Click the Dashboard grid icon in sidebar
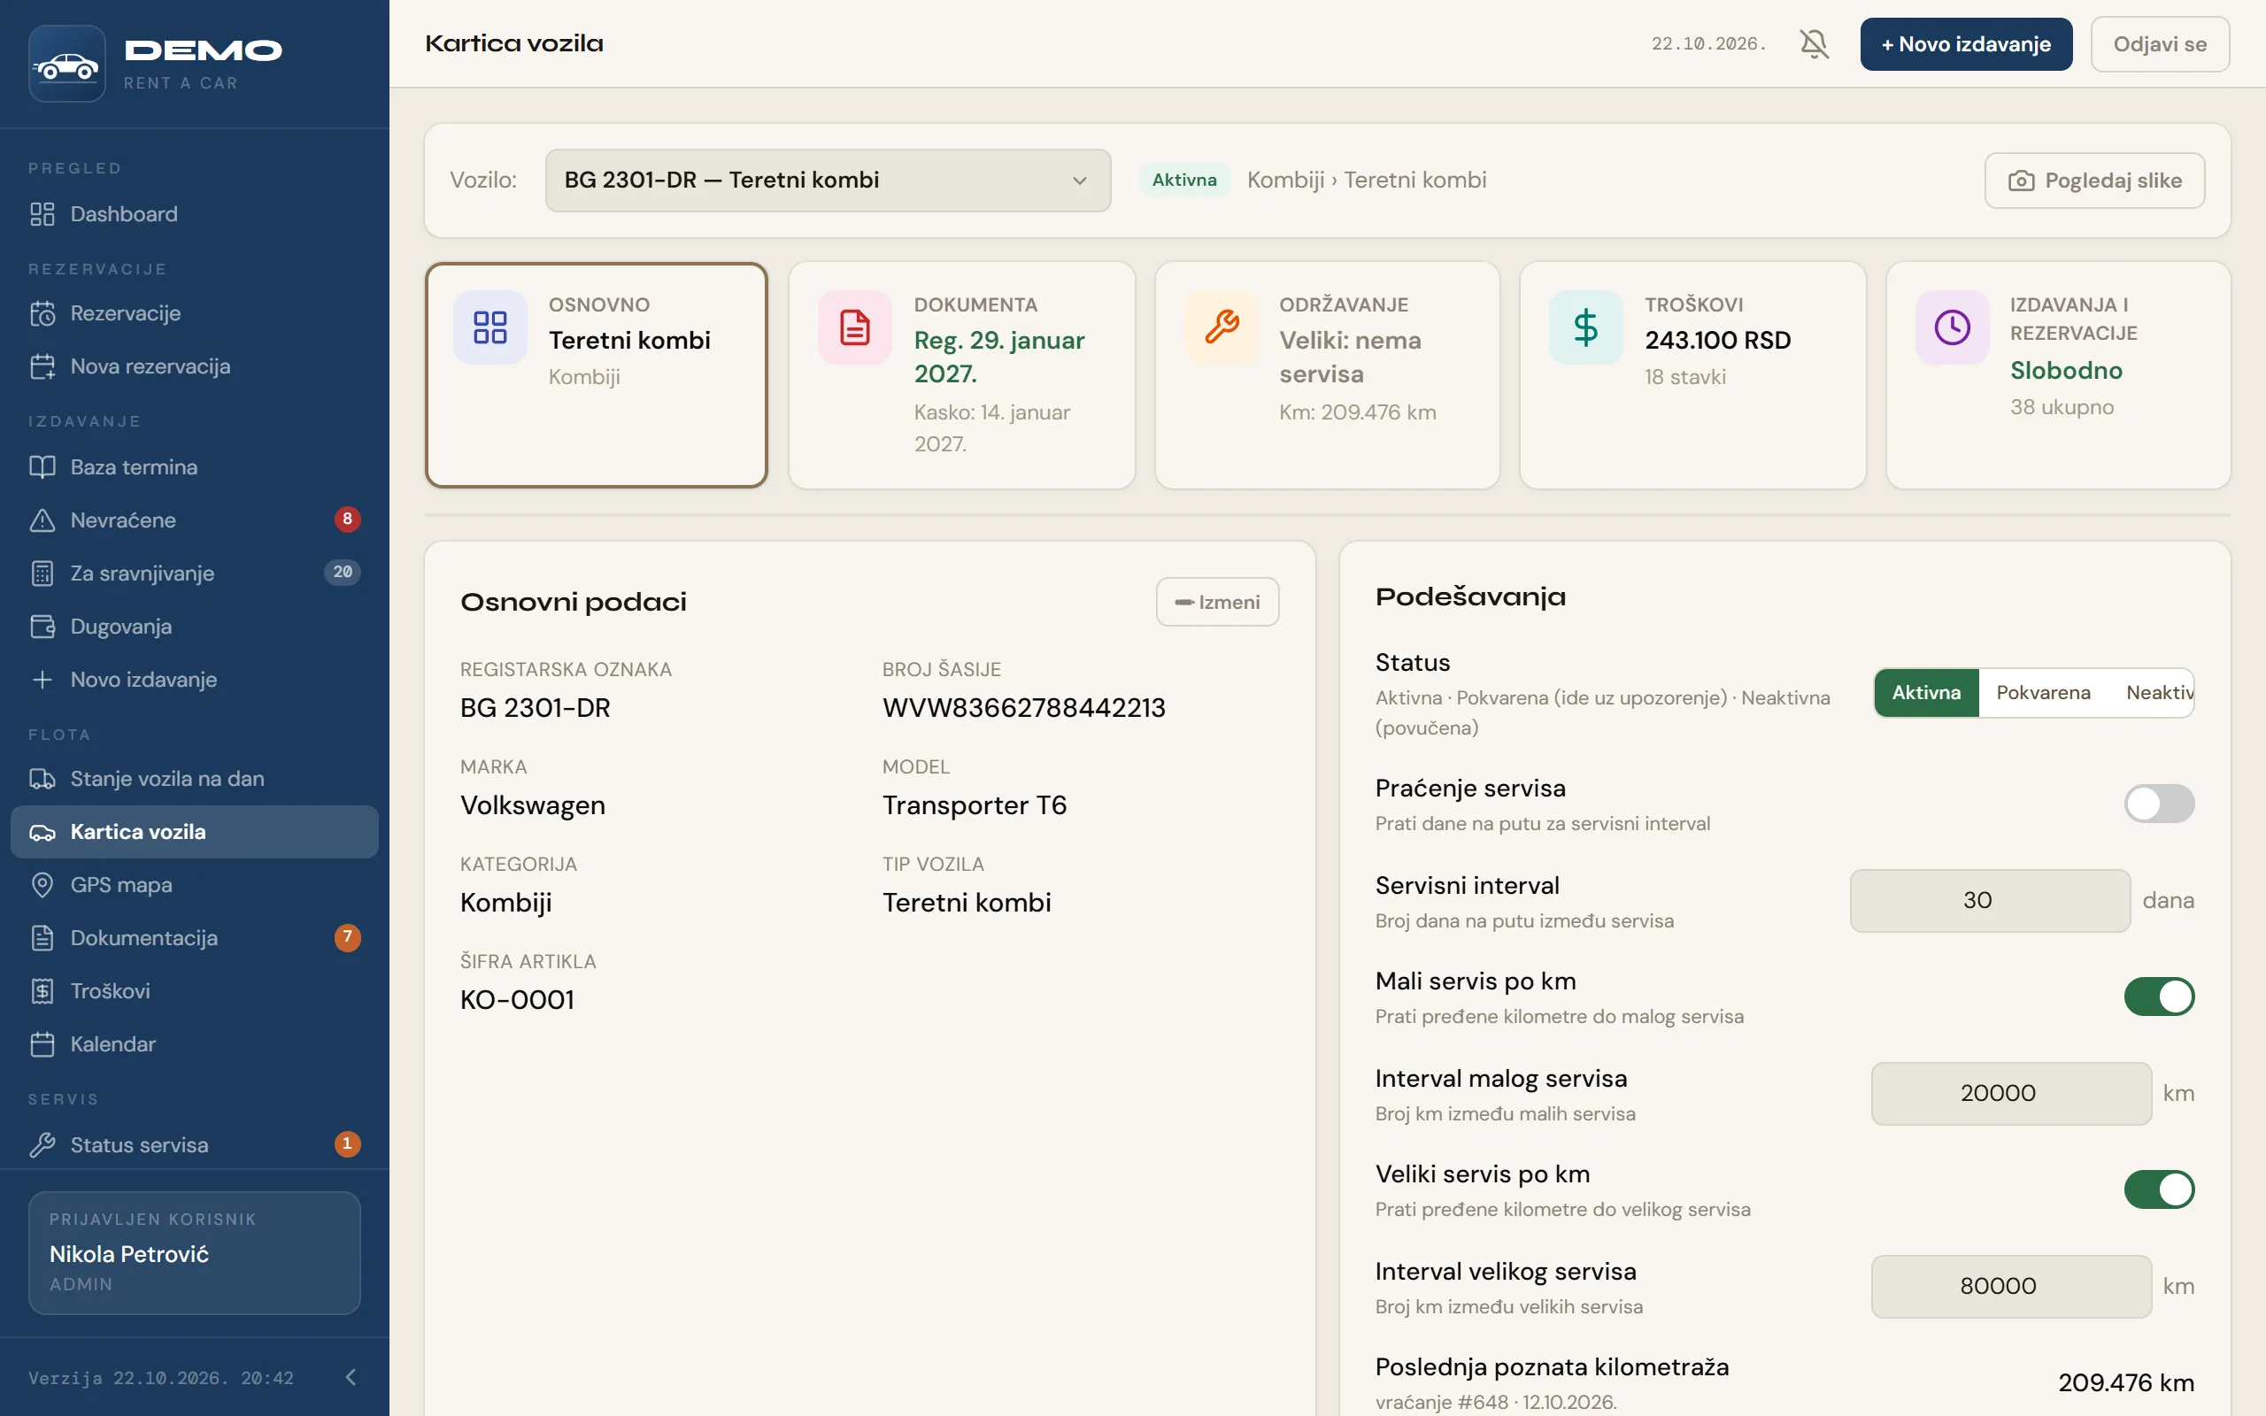 click(x=42, y=213)
